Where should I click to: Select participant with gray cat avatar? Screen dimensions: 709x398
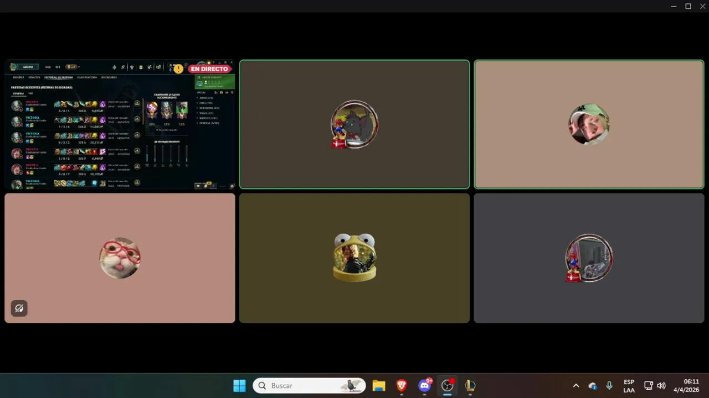click(354, 124)
